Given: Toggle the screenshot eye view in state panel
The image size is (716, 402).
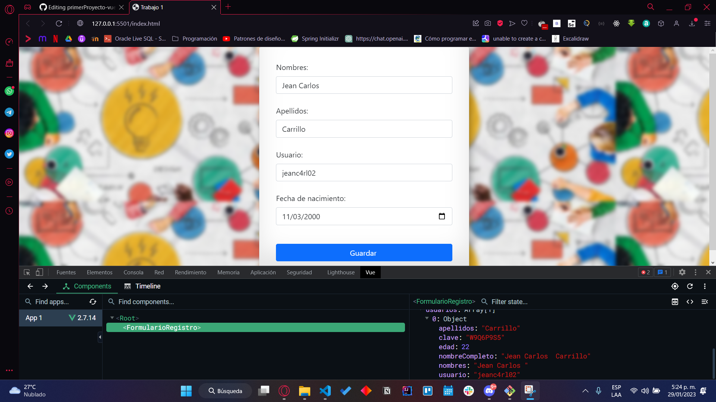Looking at the screenshot, I should click(x=675, y=301).
